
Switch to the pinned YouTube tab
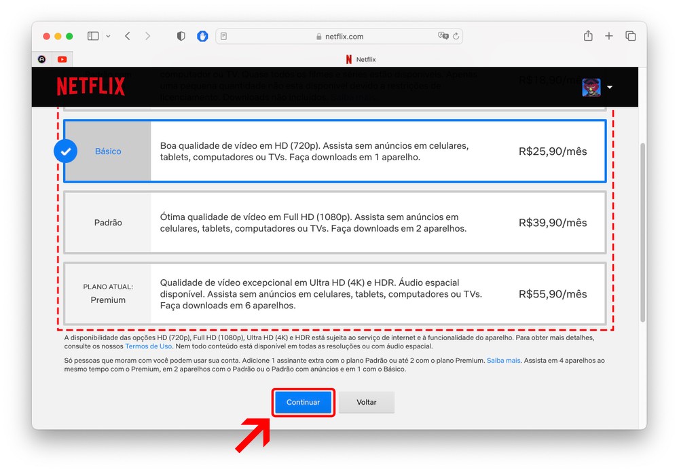pyautogui.click(x=62, y=59)
